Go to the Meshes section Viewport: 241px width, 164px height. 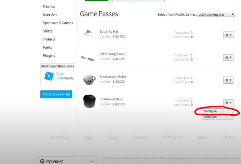pos(49,7)
